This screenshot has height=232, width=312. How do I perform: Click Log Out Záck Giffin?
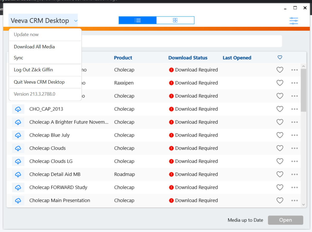(33, 70)
